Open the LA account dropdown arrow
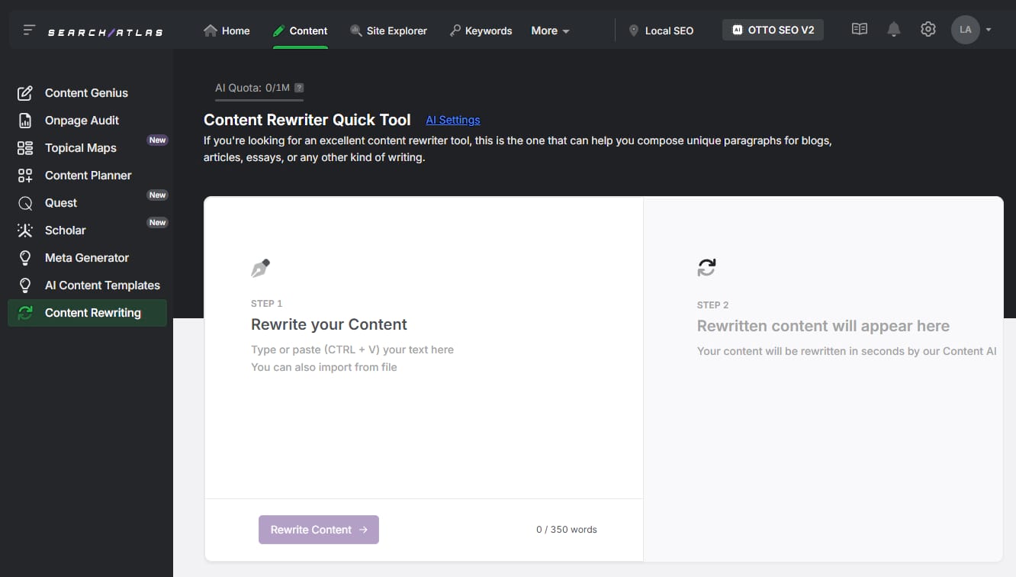 point(989,29)
